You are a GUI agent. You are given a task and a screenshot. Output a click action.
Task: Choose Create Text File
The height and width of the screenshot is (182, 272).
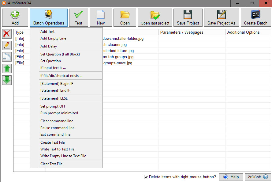(66, 142)
